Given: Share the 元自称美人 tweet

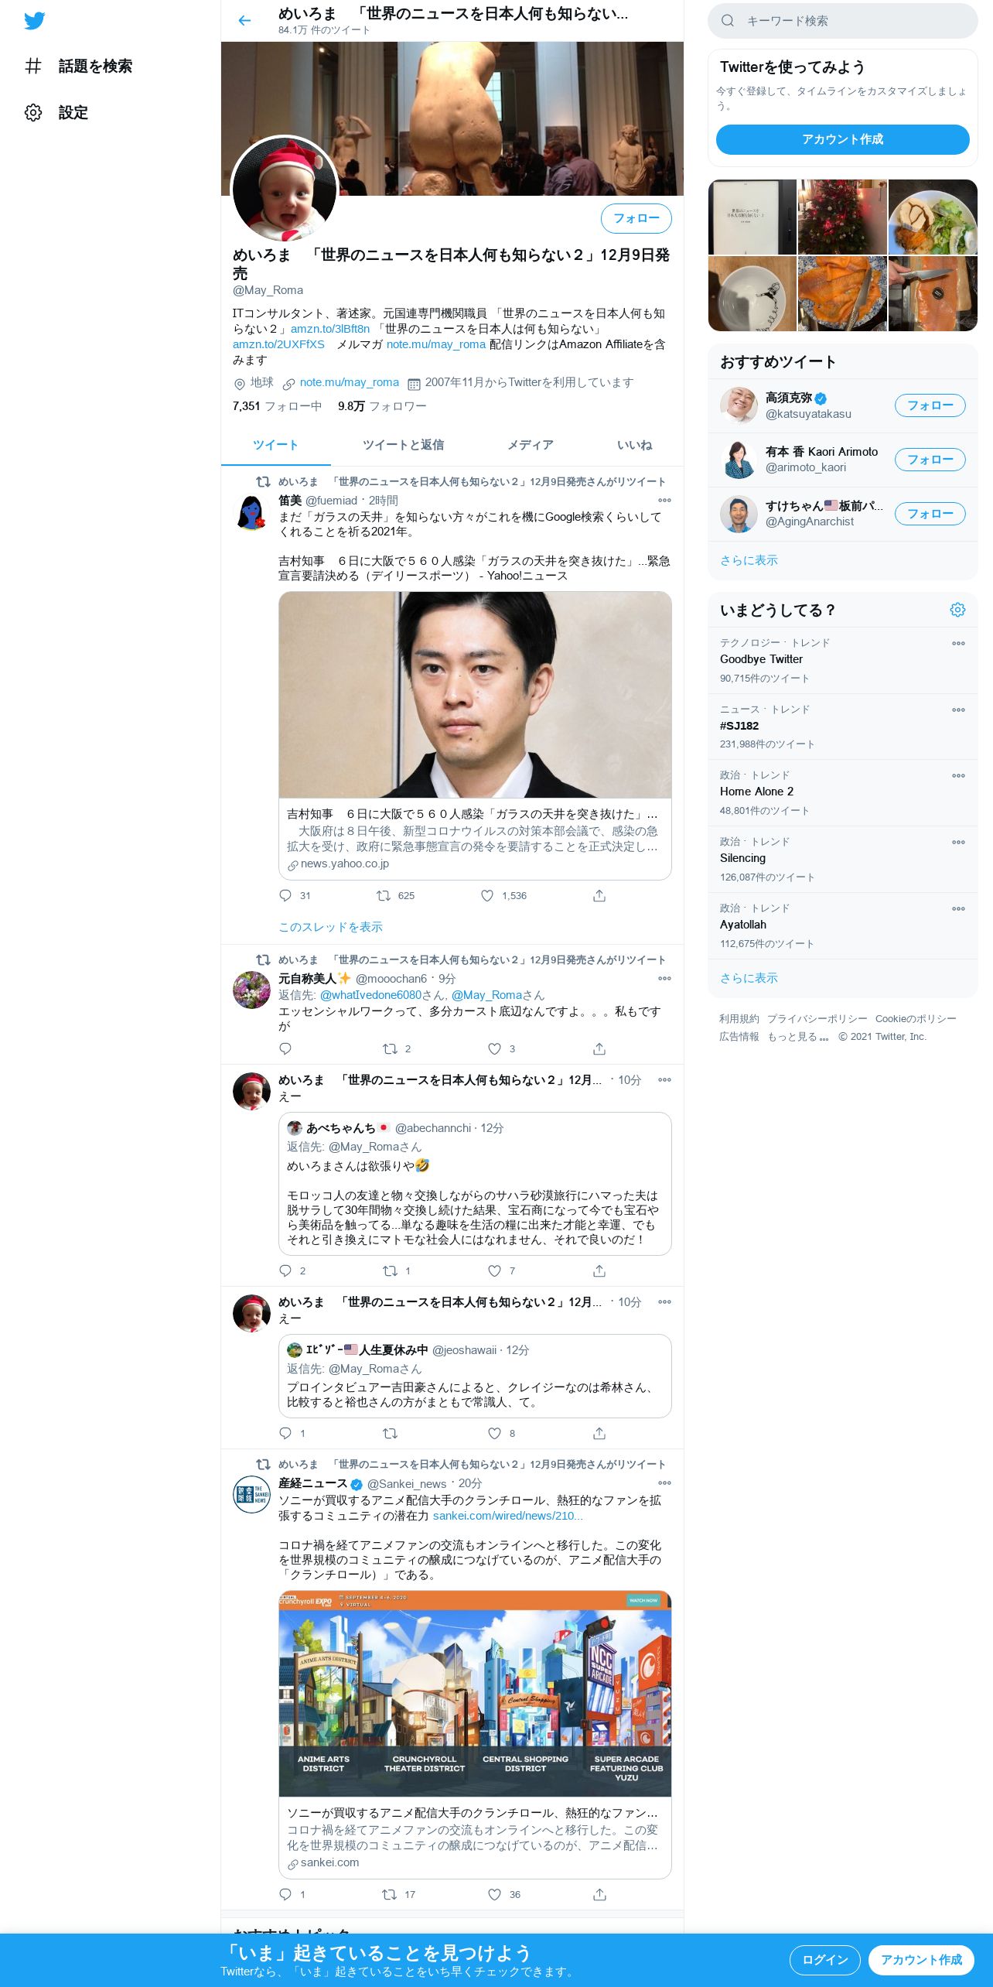Looking at the screenshot, I should 599,1048.
